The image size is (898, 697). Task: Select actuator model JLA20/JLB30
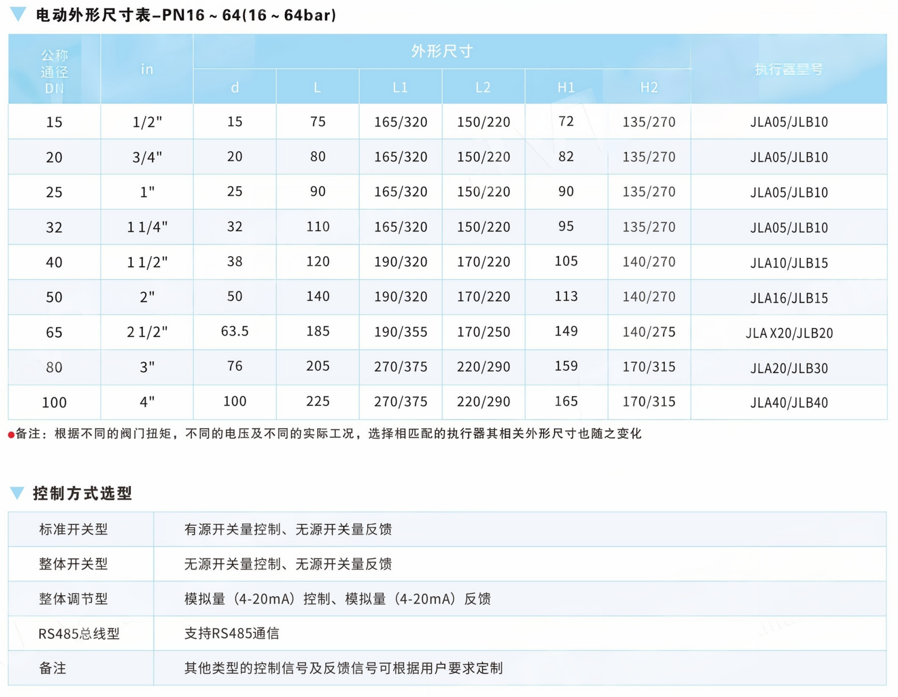789,367
